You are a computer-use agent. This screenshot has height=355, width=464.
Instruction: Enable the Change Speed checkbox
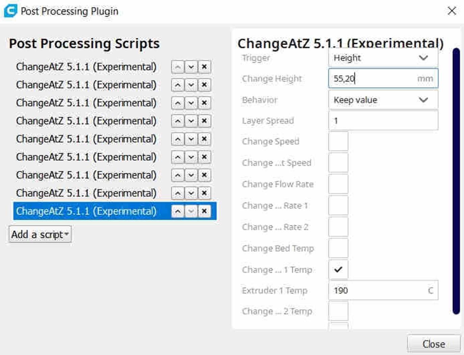pos(338,141)
